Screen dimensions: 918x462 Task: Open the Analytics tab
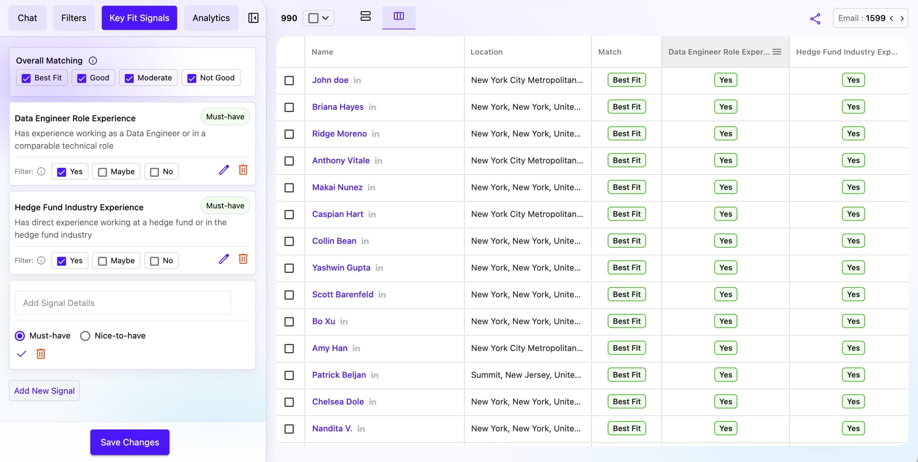pos(211,18)
